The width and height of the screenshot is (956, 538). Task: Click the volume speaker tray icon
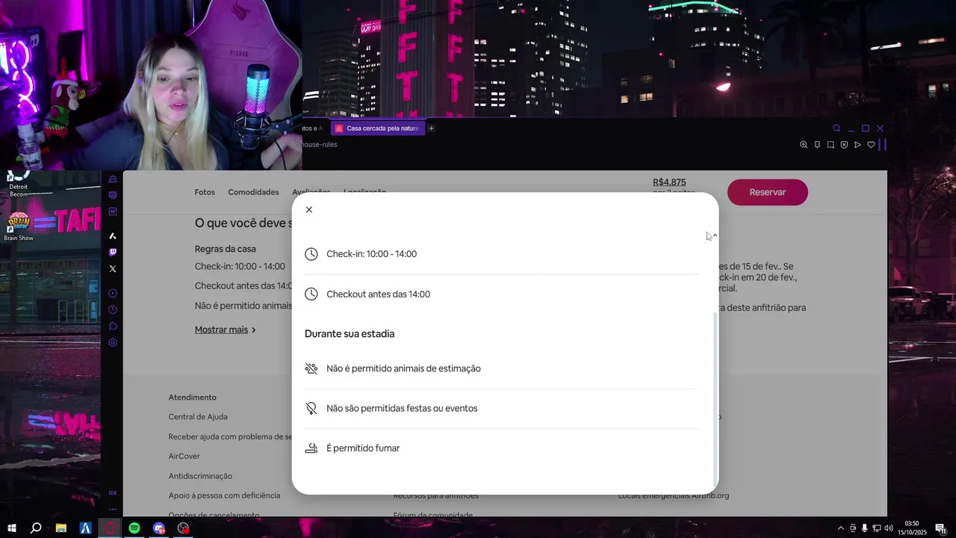[888, 528]
